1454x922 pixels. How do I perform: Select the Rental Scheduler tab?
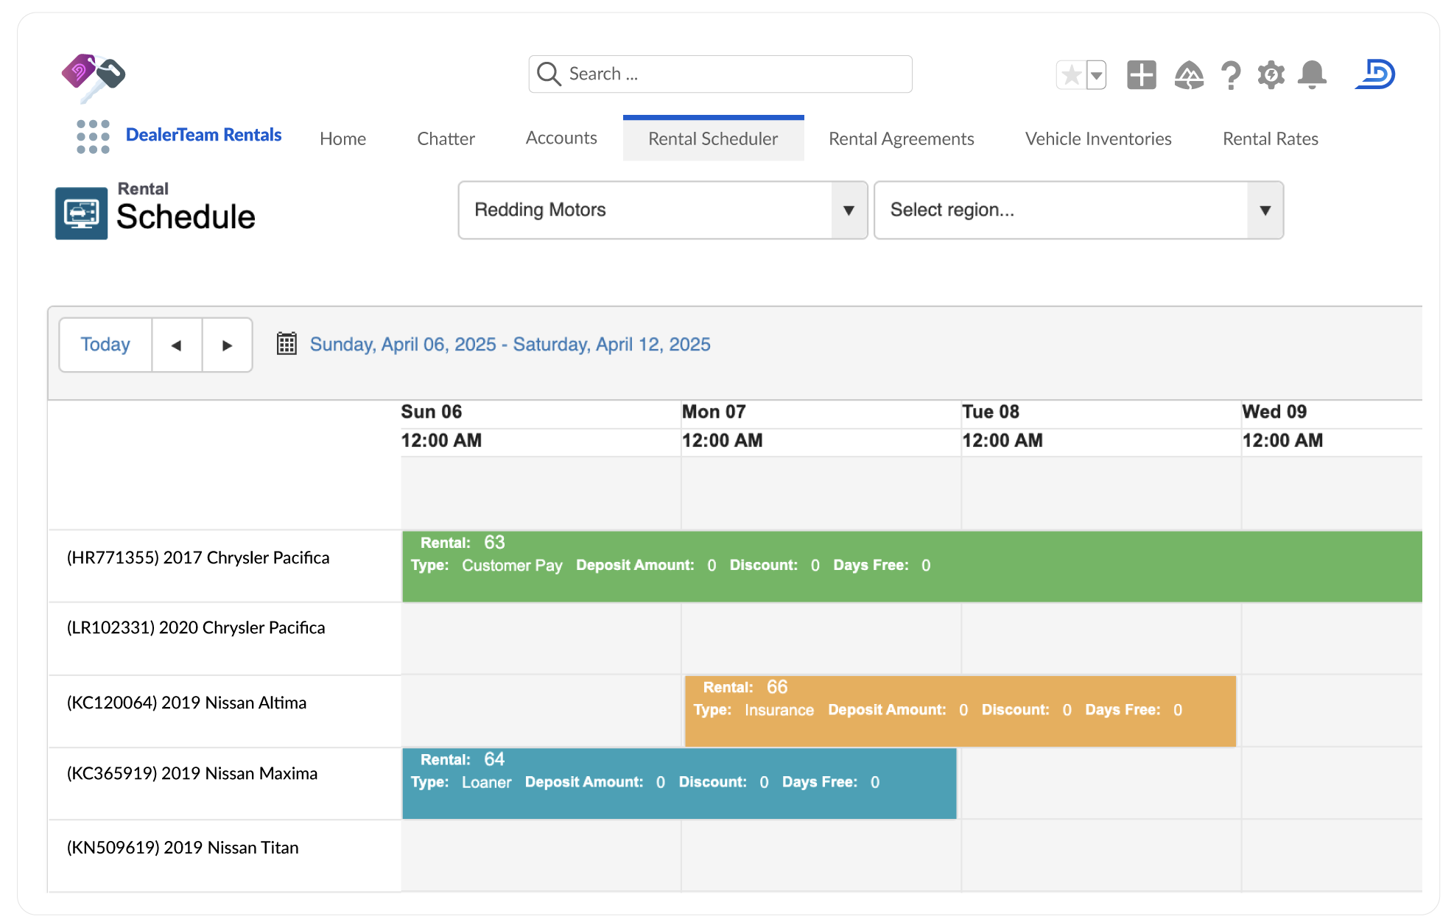click(713, 138)
